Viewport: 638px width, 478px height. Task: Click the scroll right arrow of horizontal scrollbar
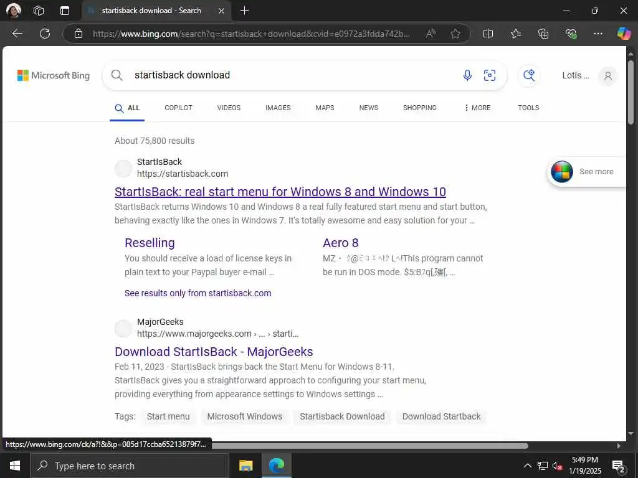[619, 446]
